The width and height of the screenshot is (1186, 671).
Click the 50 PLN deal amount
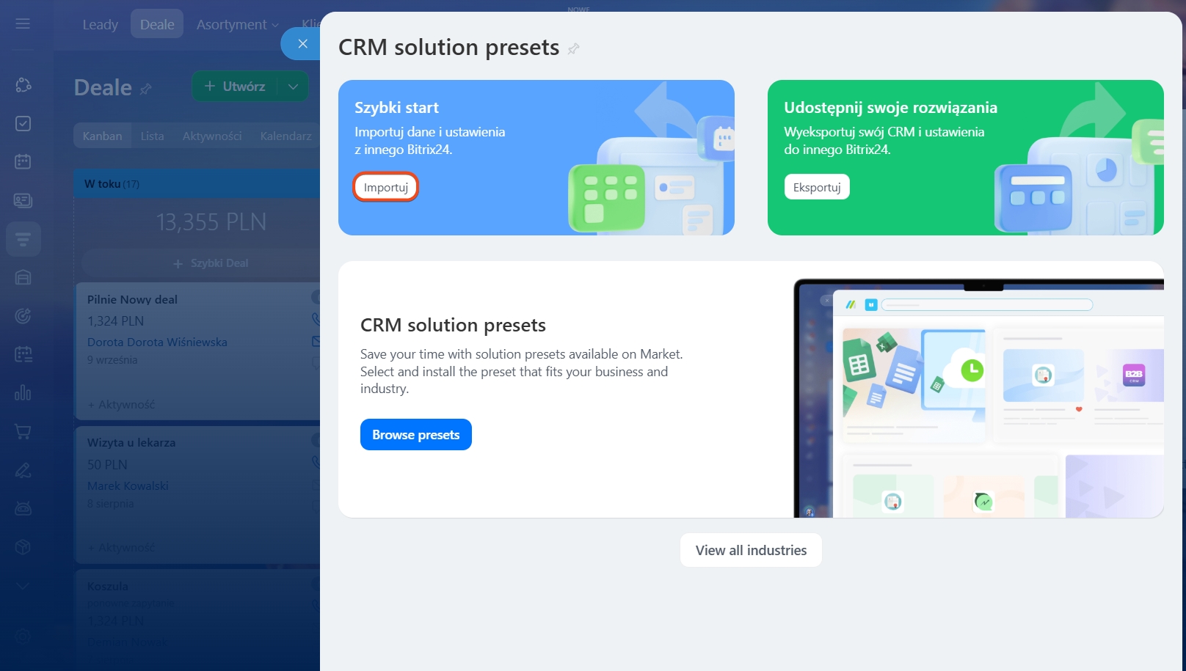coord(107,465)
